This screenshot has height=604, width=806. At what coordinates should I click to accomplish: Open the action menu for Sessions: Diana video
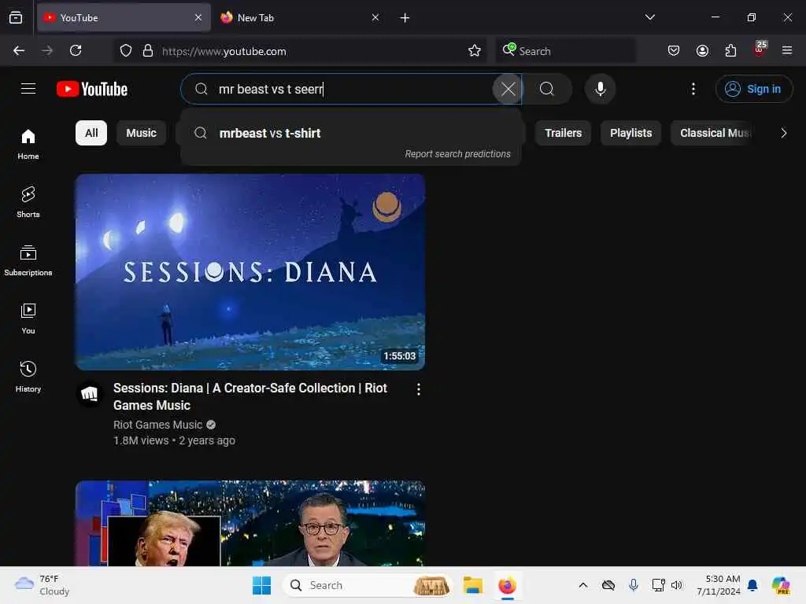(419, 389)
